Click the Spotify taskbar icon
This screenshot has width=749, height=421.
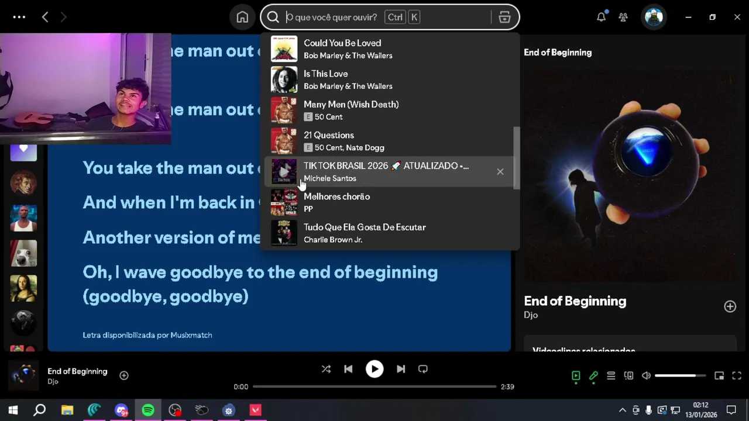pyautogui.click(x=148, y=410)
